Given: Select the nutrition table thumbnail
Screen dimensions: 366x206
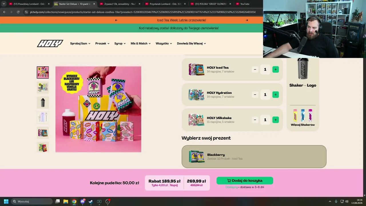Looking at the screenshot, I should [43, 118].
